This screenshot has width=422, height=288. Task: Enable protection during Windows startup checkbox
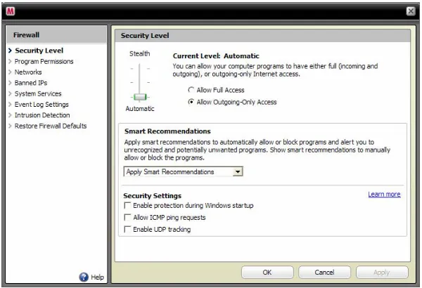[x=127, y=206]
